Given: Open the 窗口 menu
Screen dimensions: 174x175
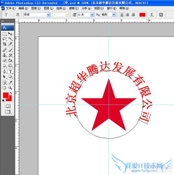Looking at the screenshot, I should 112,8.
